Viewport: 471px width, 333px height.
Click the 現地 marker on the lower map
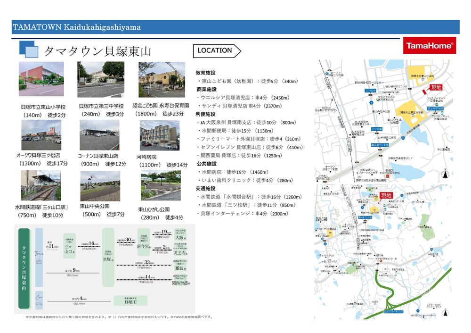click(x=386, y=196)
